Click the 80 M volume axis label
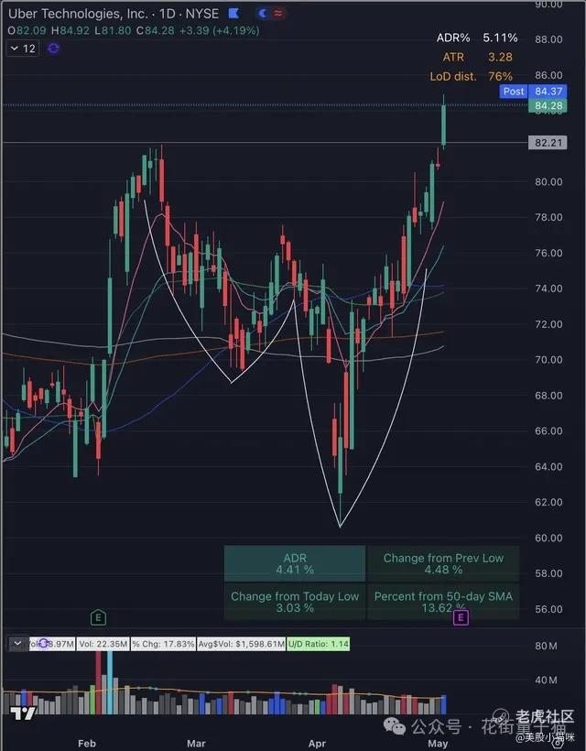Screen dimensions: 586x751 click(546, 646)
